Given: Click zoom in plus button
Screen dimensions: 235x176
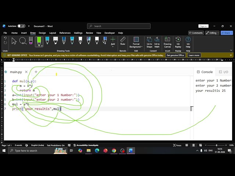Looking at the screenshot, I should coord(226,145).
